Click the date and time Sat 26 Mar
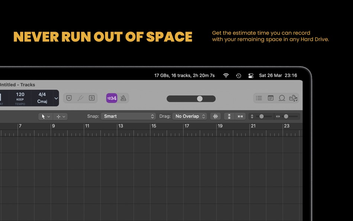This screenshot has height=221, width=353. click(278, 76)
